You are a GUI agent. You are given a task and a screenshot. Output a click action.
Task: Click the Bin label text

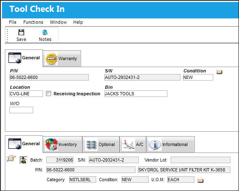(x=109, y=87)
